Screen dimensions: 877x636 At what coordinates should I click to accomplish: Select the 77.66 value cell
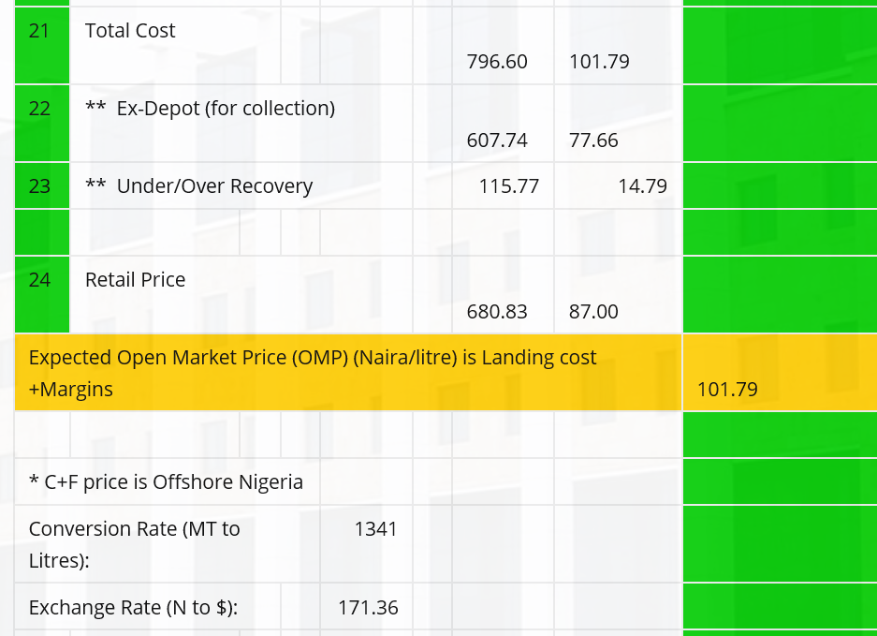(593, 141)
